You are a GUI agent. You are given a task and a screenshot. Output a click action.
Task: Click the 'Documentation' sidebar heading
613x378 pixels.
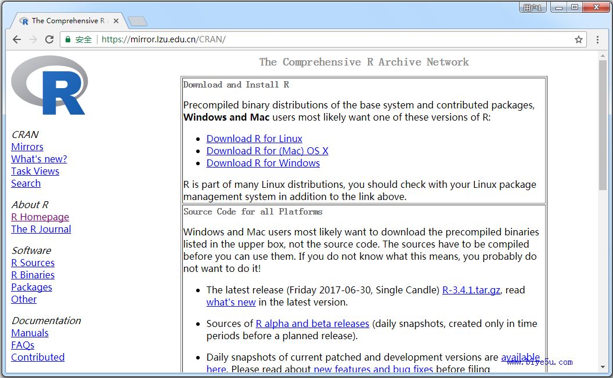tap(46, 320)
